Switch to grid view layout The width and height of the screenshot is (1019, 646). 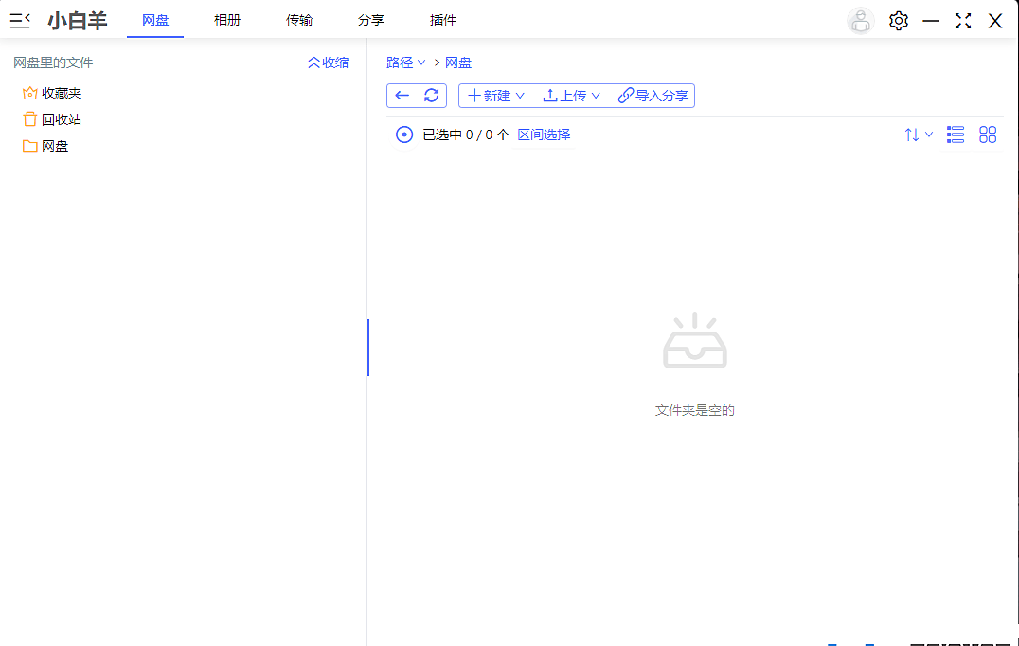[x=988, y=135]
